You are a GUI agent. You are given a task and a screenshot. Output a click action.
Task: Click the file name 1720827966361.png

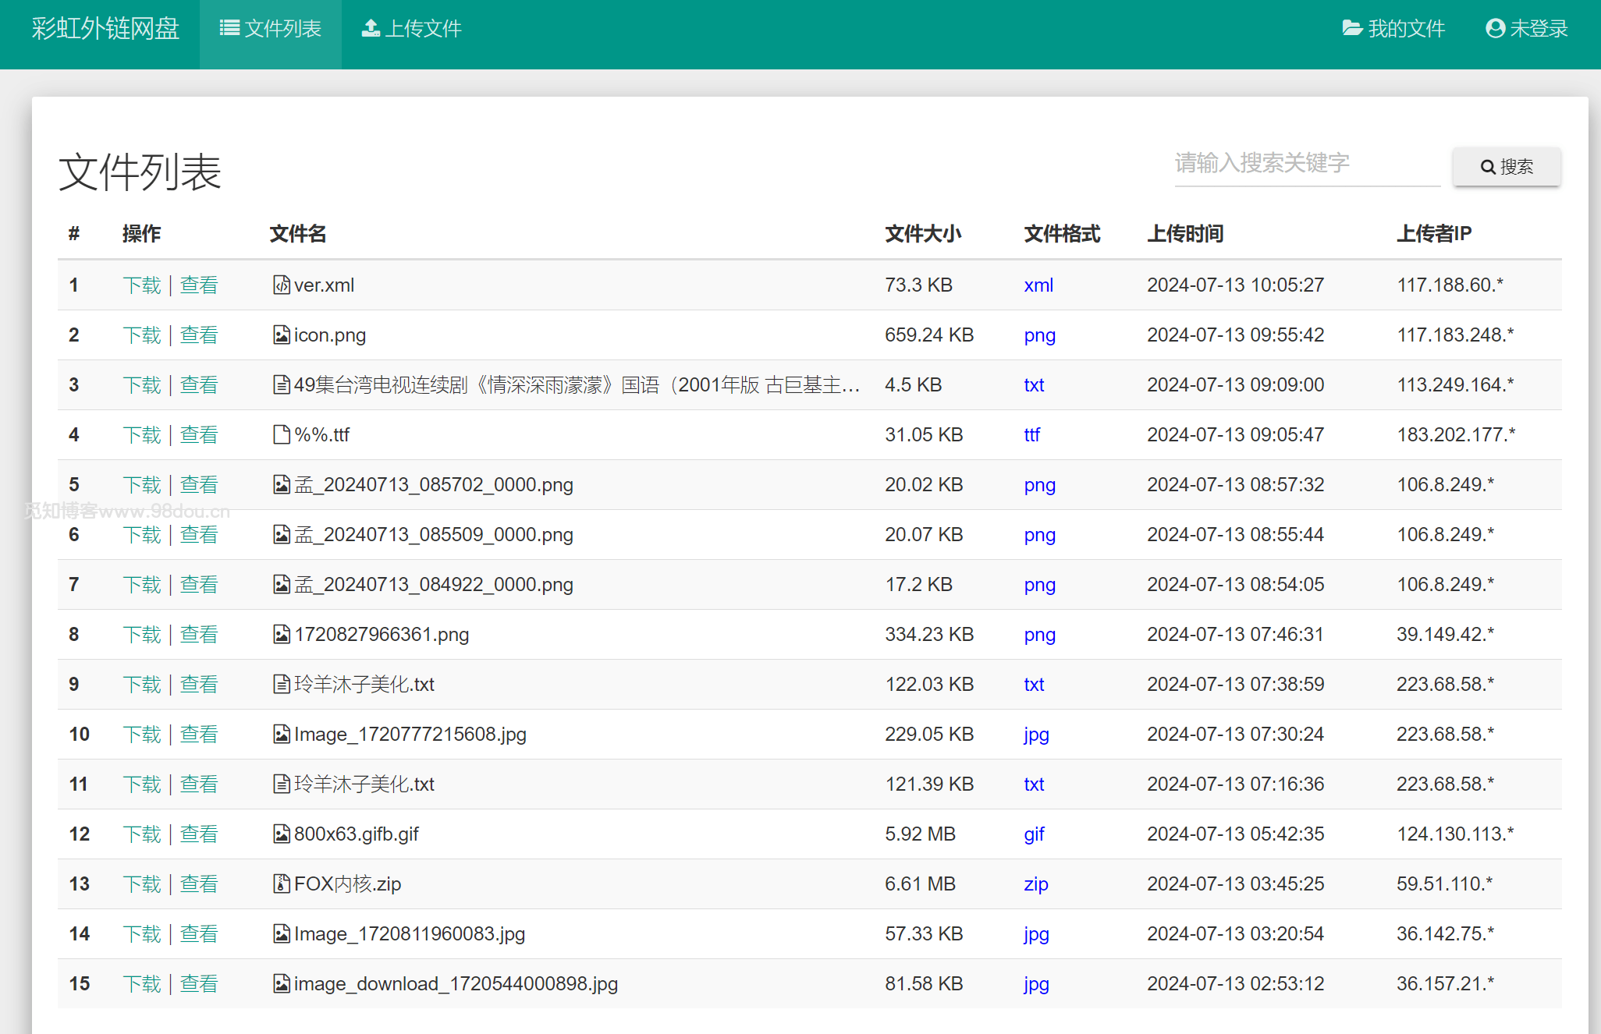382,635
